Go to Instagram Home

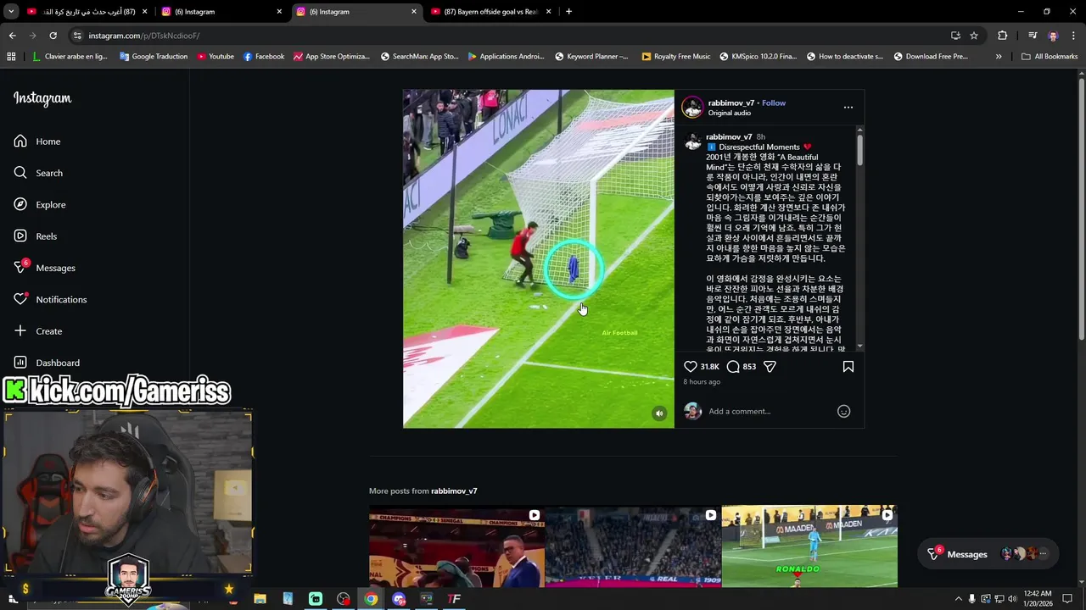point(37,141)
